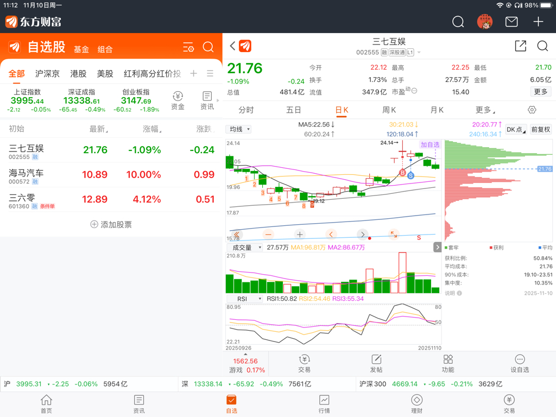Viewport: 556px width, 417px height.
Task: Tap the plus icon in top bar
Action: pyautogui.click(x=538, y=22)
